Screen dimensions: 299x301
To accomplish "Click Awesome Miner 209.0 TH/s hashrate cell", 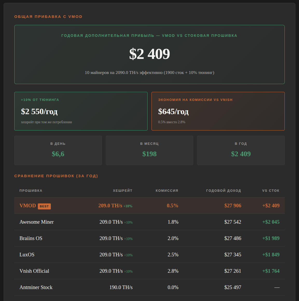I will (x=116, y=222).
